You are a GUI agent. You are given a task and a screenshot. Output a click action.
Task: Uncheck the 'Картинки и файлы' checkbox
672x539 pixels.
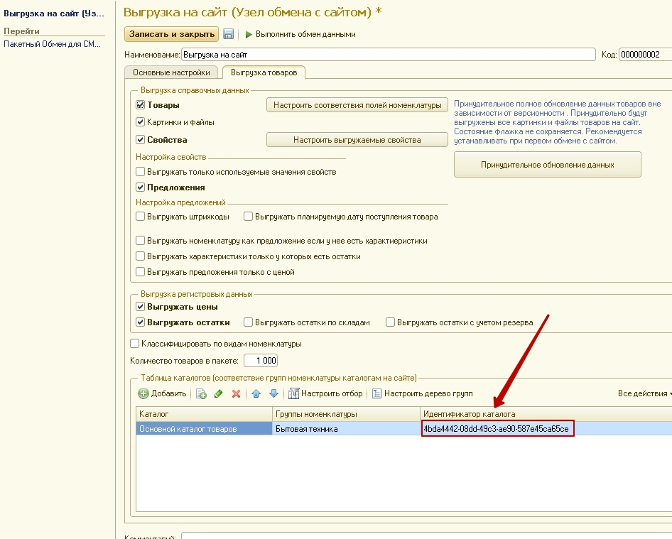click(x=141, y=122)
